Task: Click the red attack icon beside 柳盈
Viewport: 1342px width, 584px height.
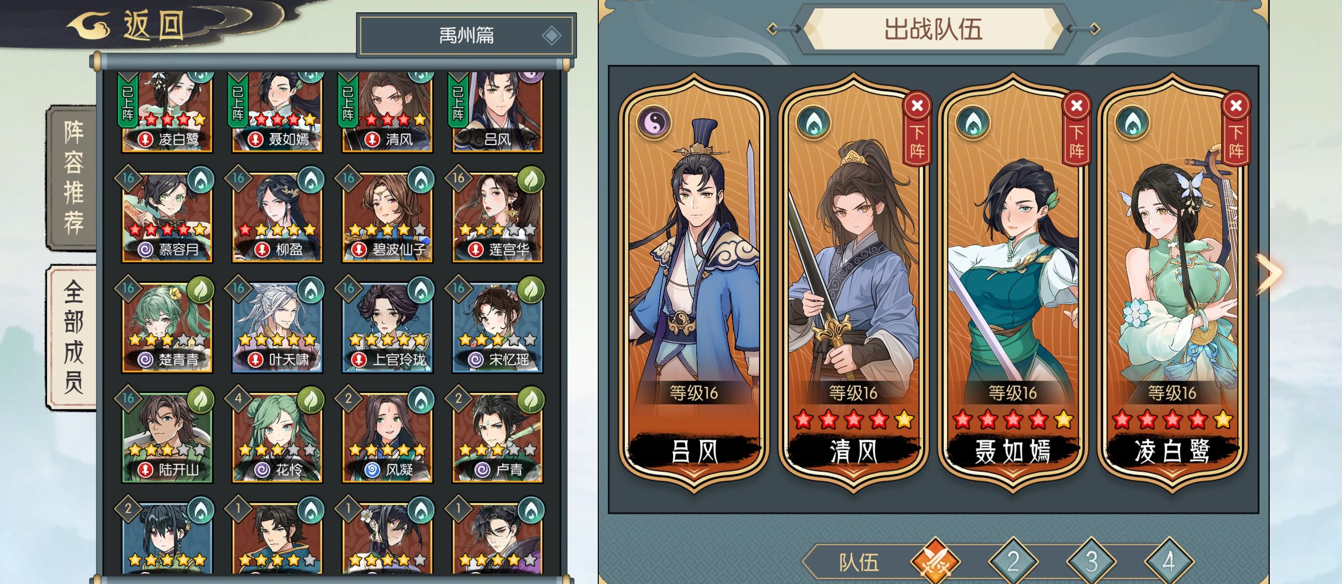Action: (x=262, y=250)
